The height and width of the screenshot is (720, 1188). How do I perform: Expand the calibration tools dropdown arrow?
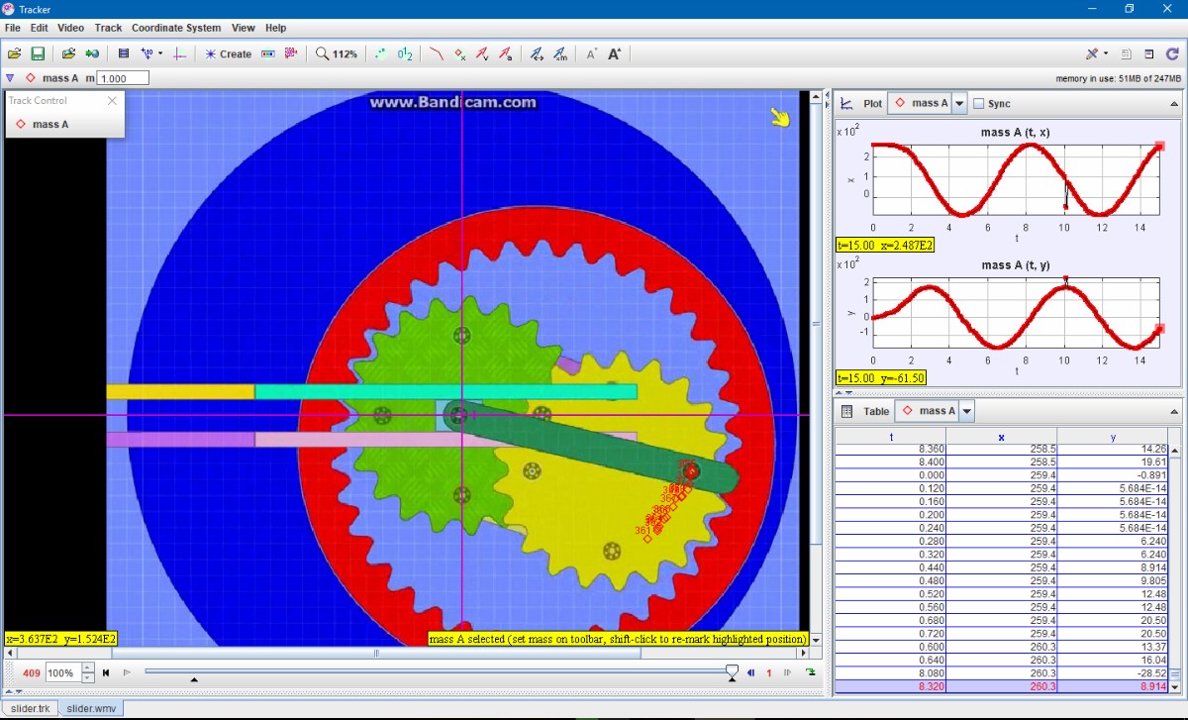(x=160, y=53)
